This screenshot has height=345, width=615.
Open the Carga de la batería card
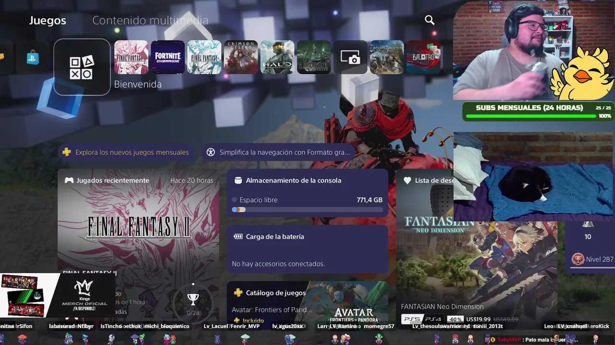(307, 250)
